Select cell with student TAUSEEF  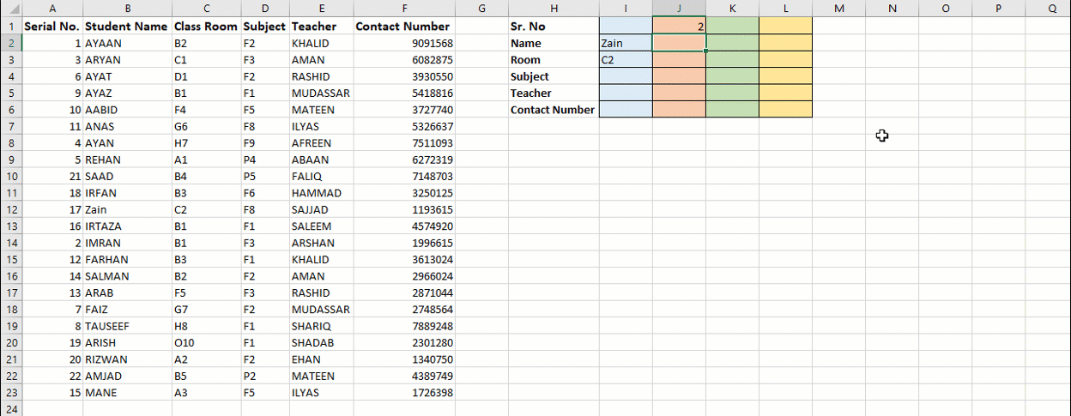(127, 326)
